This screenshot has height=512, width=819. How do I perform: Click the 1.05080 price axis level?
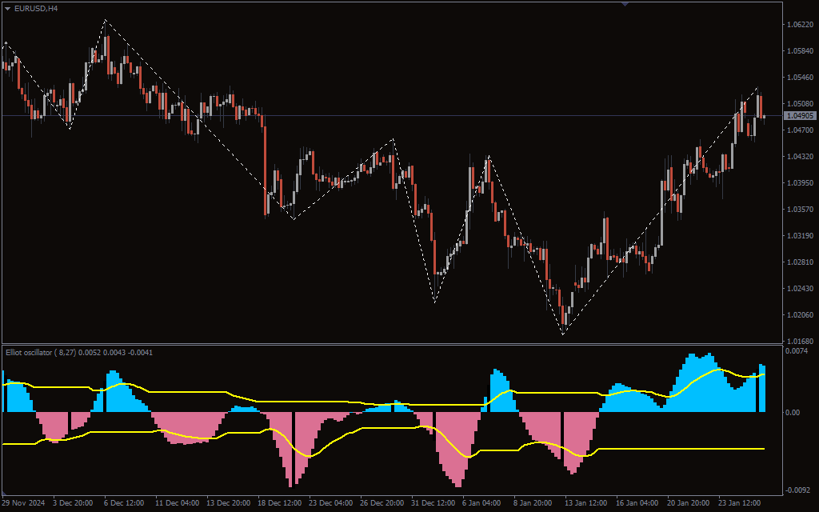[800, 104]
